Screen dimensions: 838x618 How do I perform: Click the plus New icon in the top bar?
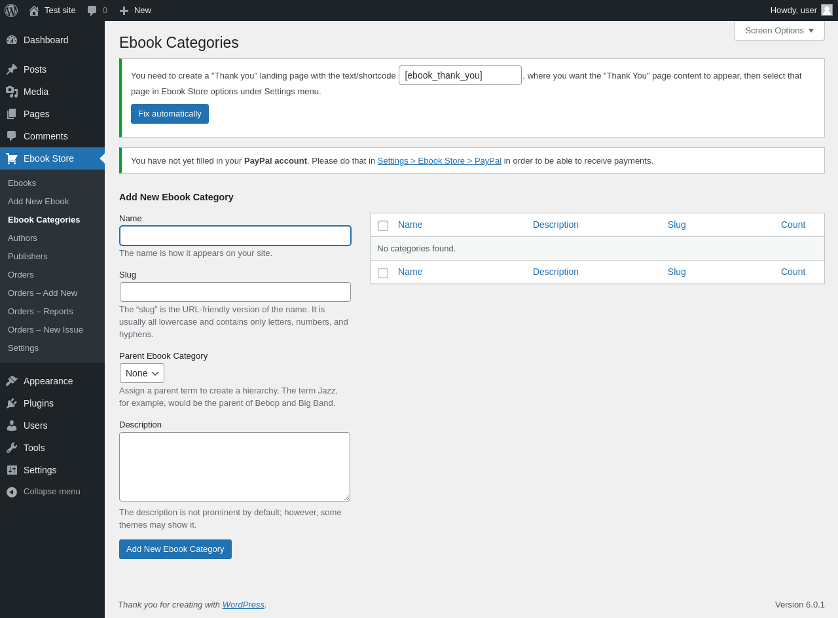tap(124, 10)
